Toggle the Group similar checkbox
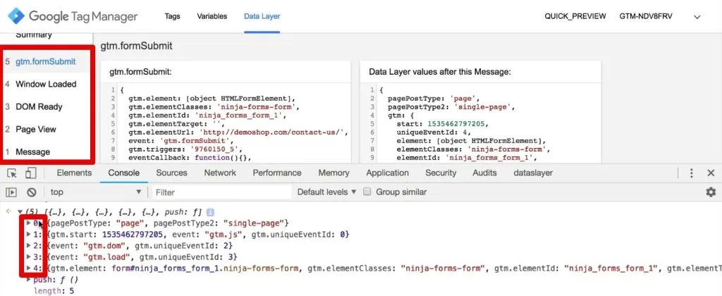Image resolution: width=722 pixels, height=296 pixels. 367,192
